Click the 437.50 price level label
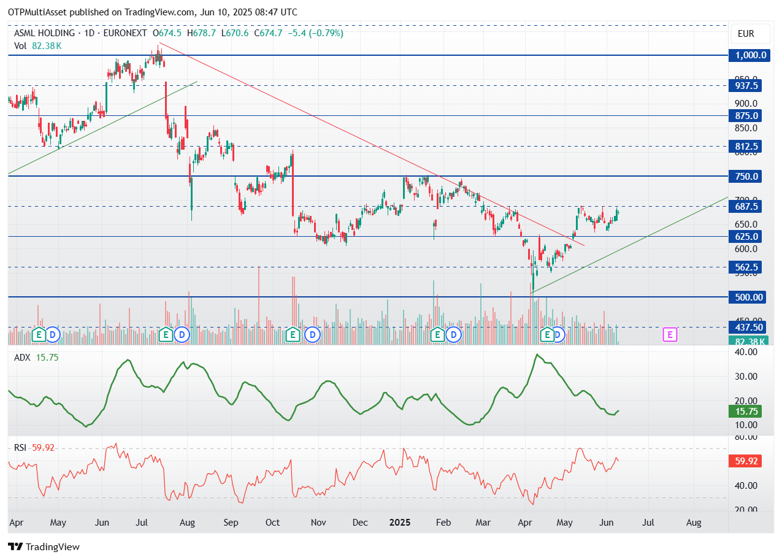 pyautogui.click(x=747, y=328)
